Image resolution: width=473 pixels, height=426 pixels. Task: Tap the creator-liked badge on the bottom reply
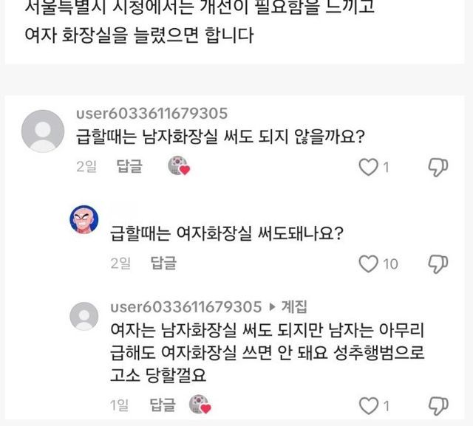200,404
